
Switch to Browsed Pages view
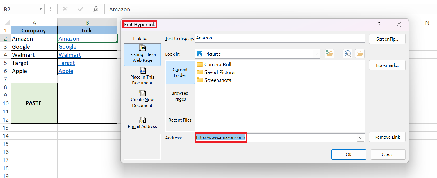point(180,96)
